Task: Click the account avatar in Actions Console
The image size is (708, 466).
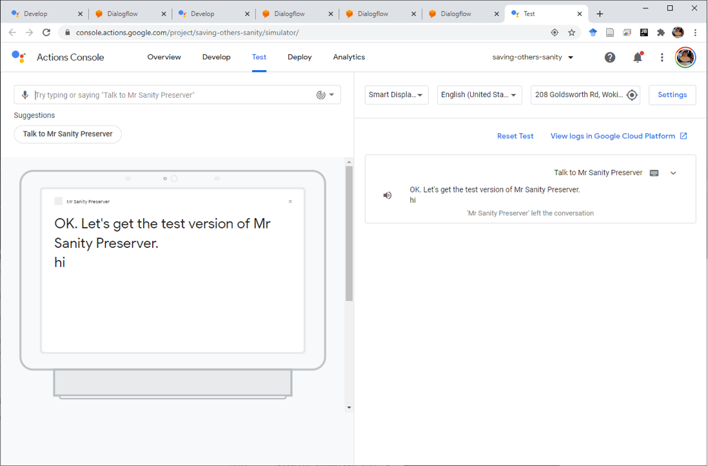Action: [x=685, y=57]
